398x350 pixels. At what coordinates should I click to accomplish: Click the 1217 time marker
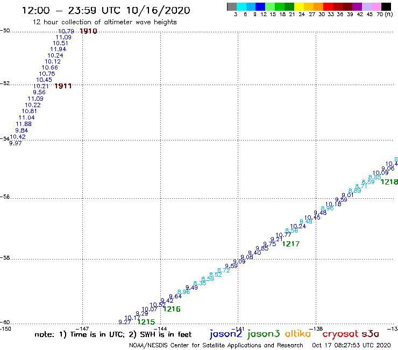pos(291,244)
